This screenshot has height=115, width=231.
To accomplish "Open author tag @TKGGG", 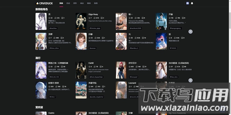I will (x=173, y=48).
